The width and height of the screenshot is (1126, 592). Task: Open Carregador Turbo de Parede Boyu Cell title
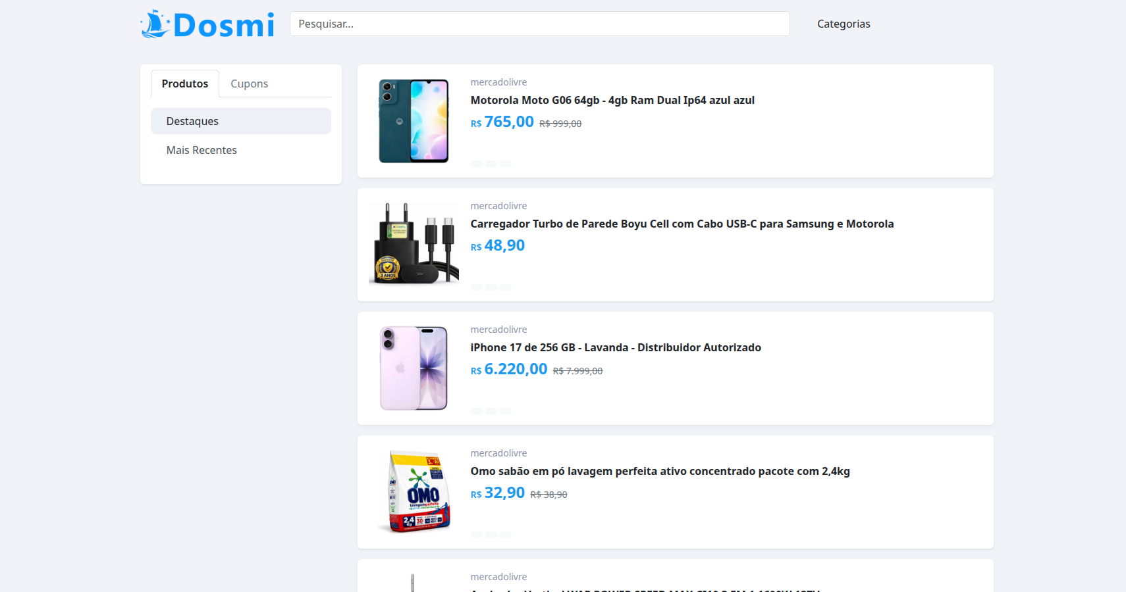click(x=682, y=224)
